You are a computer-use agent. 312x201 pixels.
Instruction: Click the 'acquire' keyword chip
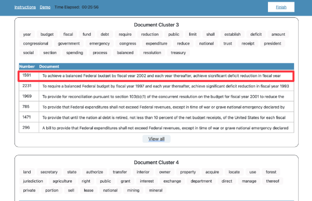[212, 172]
